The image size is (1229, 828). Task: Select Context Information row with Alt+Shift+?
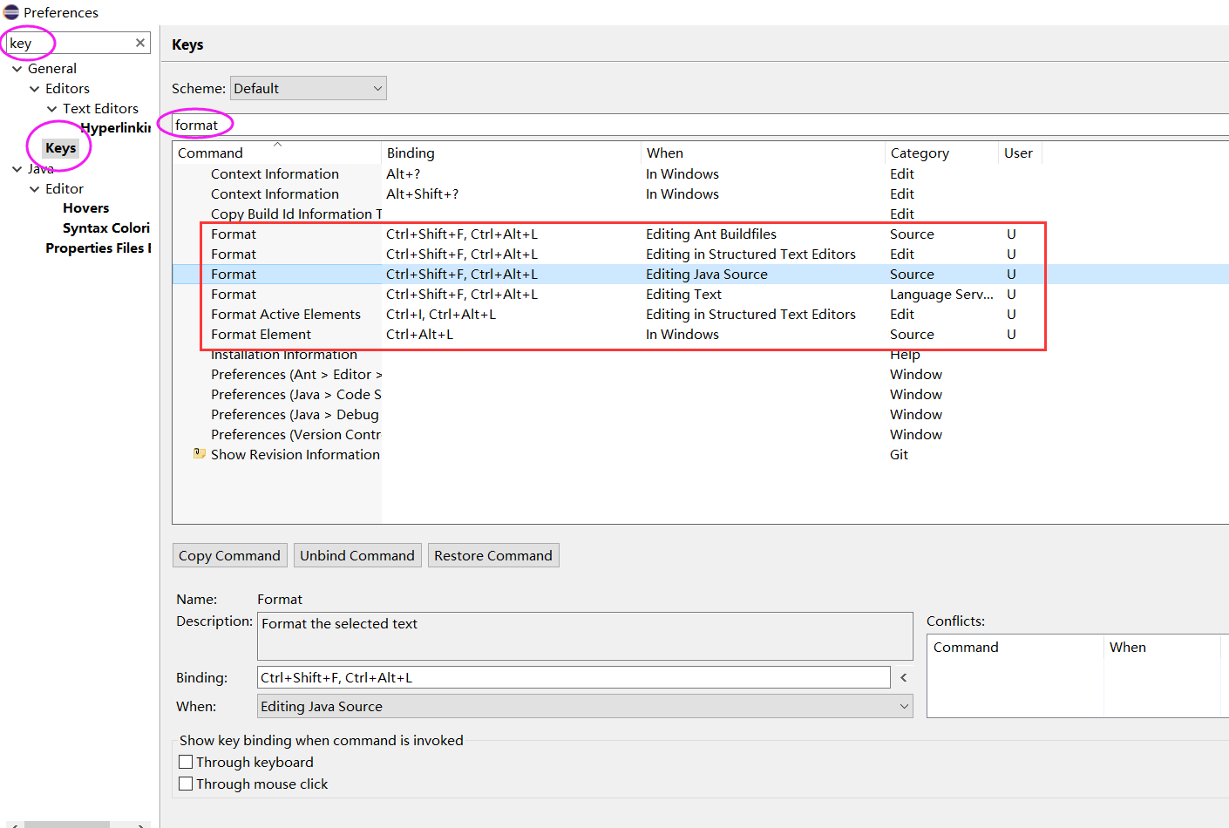pyautogui.click(x=701, y=193)
